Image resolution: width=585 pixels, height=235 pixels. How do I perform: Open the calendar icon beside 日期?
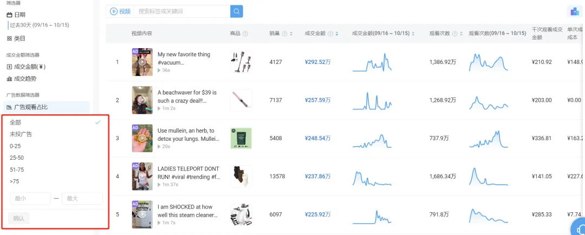[9, 15]
